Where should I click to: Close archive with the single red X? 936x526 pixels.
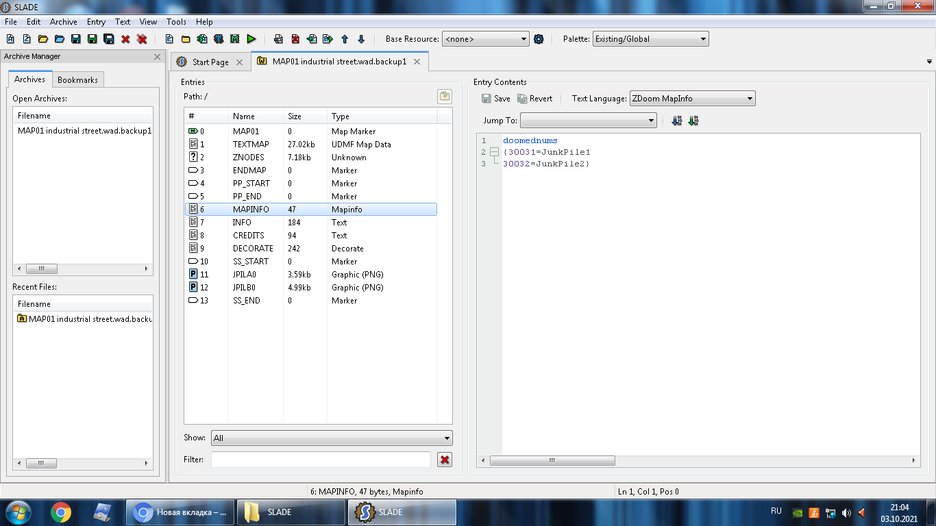click(x=125, y=39)
